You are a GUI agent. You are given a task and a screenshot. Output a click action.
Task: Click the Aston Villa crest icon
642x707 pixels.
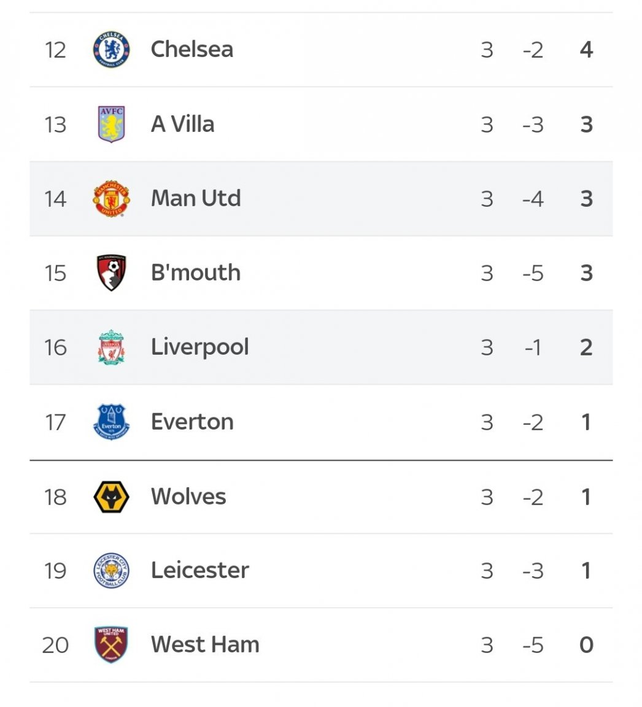click(111, 124)
